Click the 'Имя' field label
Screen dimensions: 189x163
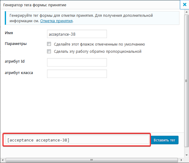point(9,33)
